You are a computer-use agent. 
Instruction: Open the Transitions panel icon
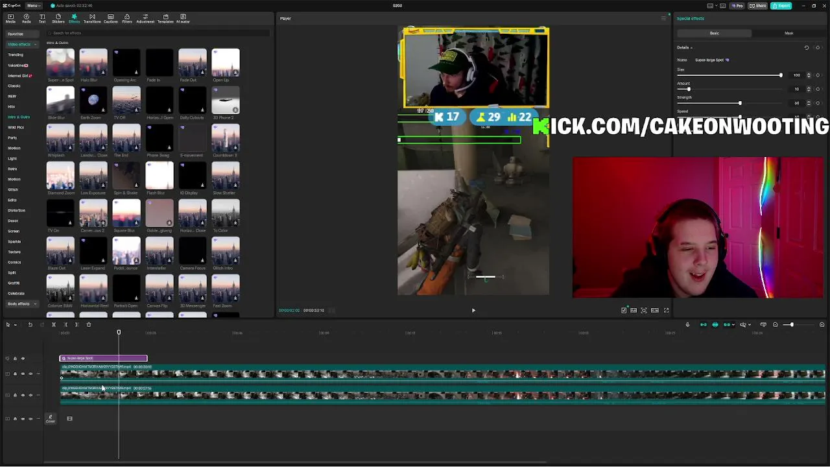92,18
